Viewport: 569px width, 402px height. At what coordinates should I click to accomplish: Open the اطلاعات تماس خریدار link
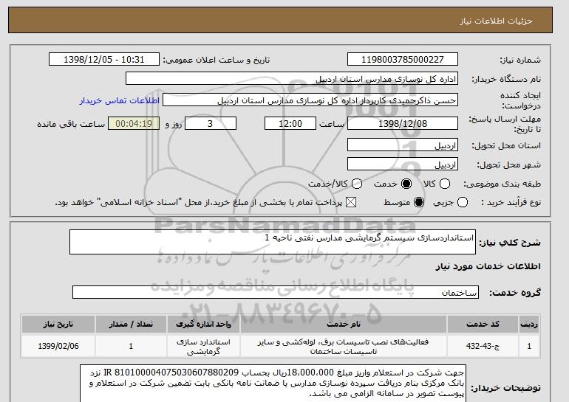tap(120, 100)
